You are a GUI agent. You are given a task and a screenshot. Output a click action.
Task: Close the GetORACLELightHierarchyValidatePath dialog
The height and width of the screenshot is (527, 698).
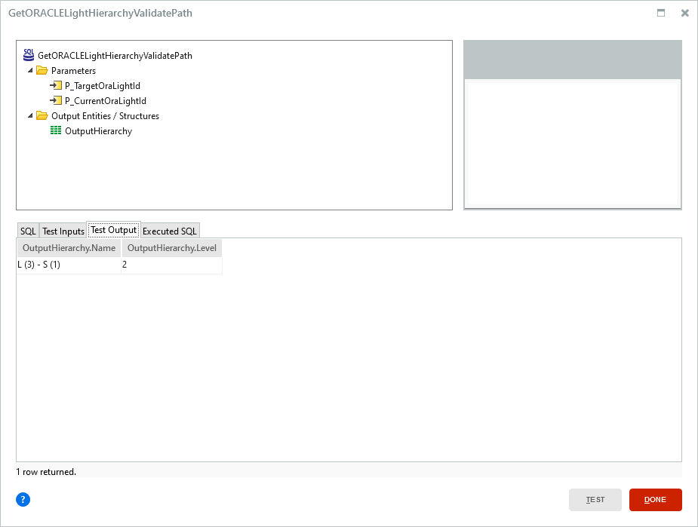pos(685,13)
